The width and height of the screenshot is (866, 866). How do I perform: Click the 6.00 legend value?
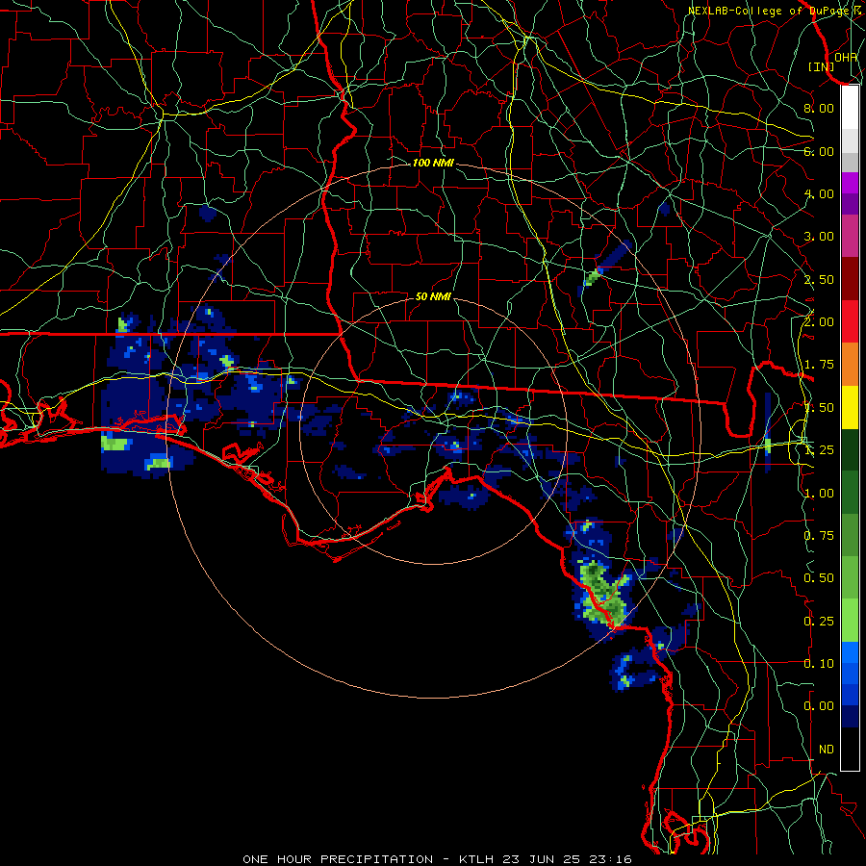point(819,151)
